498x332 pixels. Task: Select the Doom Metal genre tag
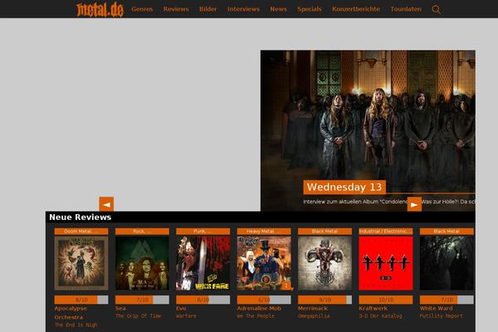(x=81, y=232)
